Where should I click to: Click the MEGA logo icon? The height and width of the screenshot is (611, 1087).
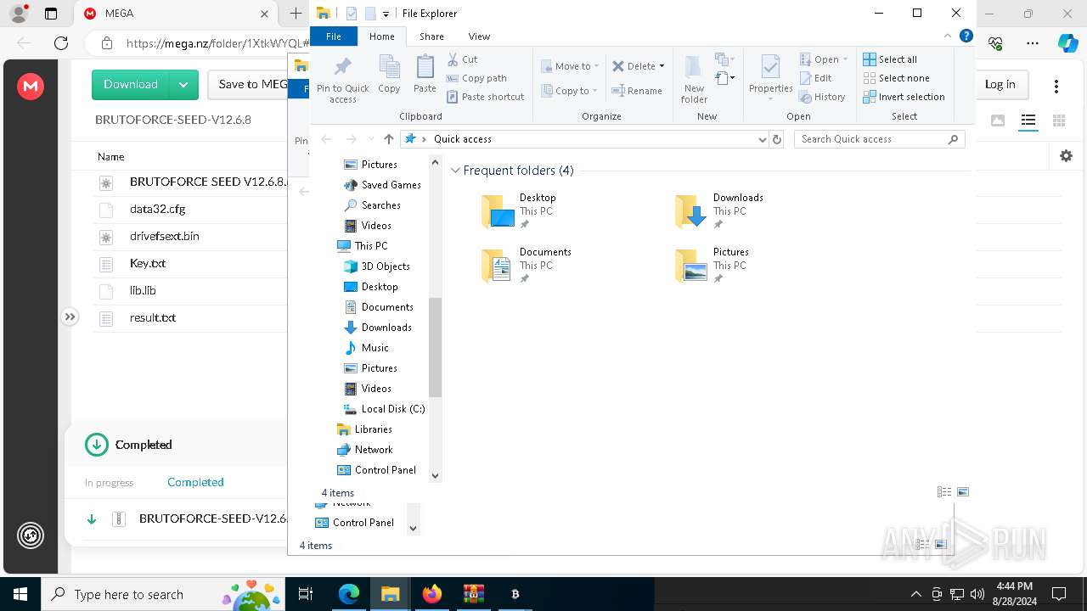pos(31,86)
